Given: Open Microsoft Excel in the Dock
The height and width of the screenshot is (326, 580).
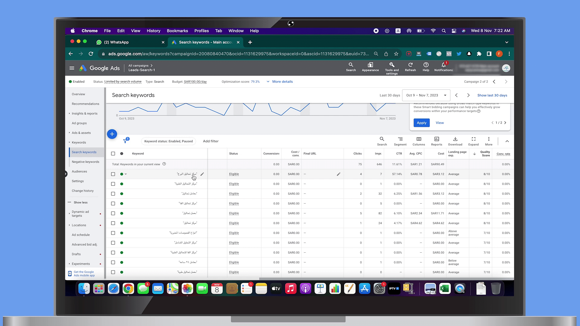Looking at the screenshot, I should pos(445,289).
